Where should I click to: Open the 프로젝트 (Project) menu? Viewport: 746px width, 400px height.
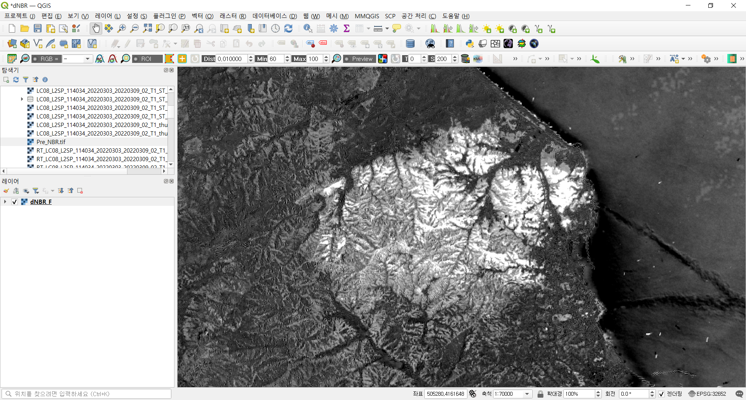tap(19, 16)
